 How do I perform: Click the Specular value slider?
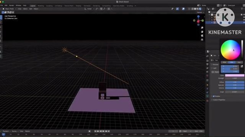coord(235,85)
